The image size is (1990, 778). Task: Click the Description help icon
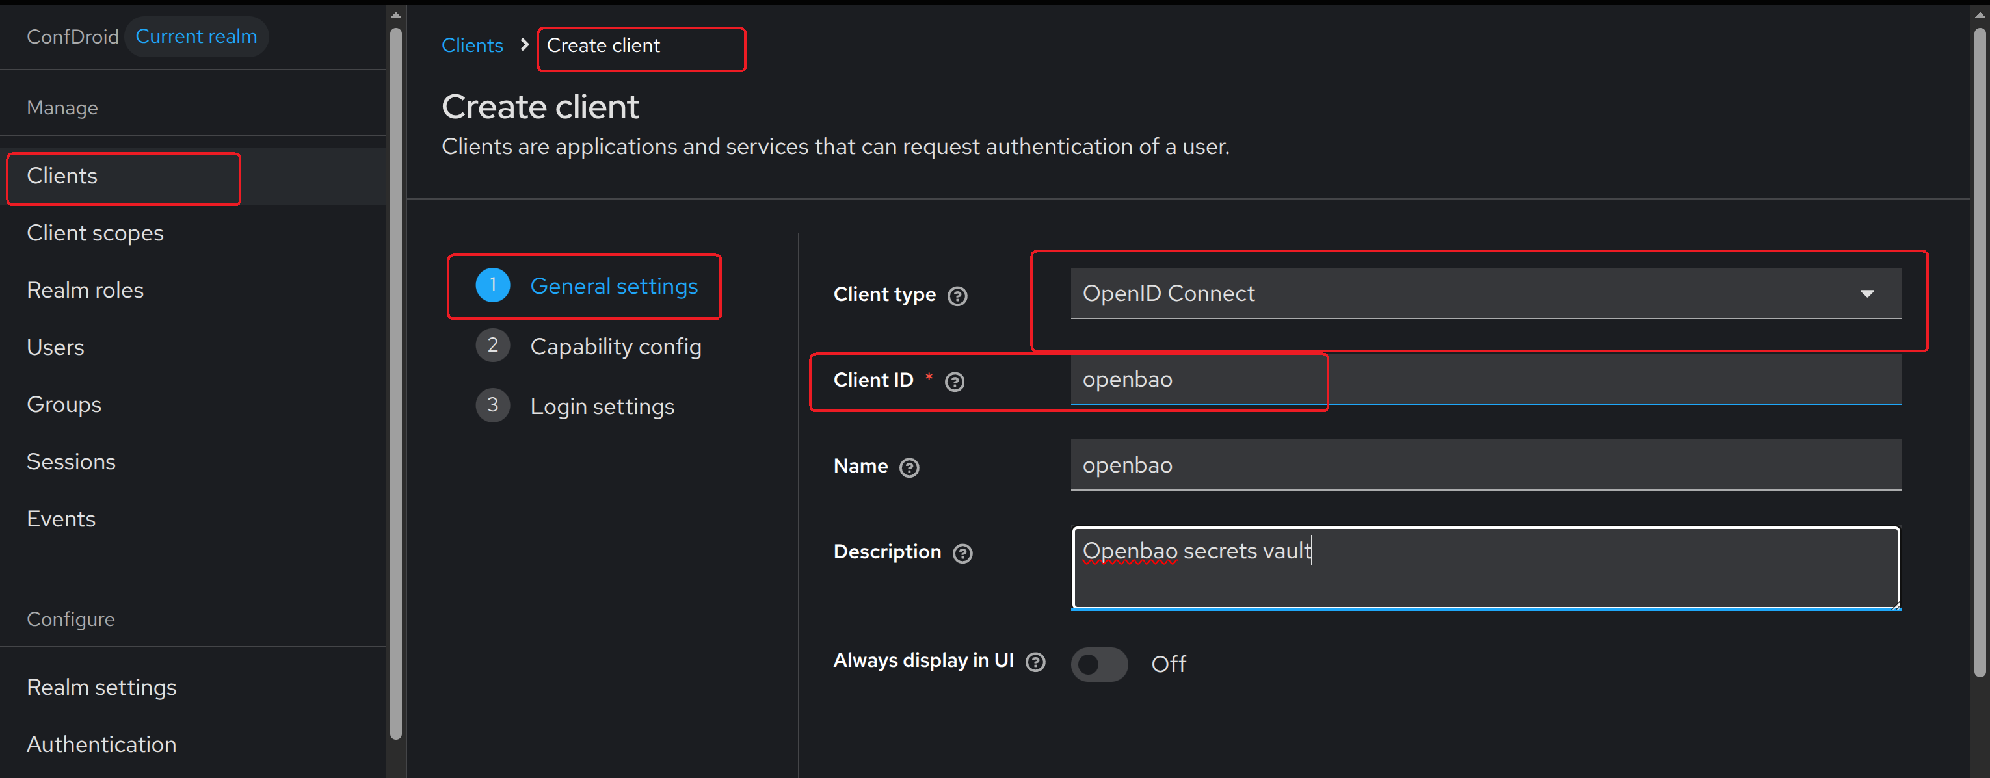click(x=962, y=553)
